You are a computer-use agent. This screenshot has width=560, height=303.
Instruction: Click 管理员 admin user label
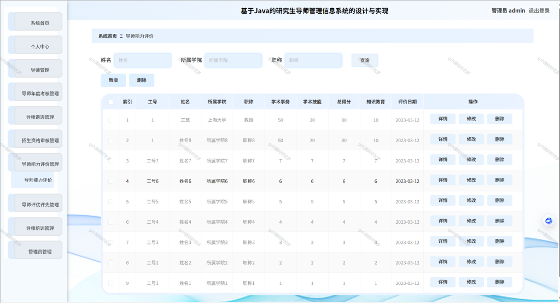click(x=508, y=11)
